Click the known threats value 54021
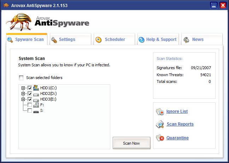 point(206,75)
